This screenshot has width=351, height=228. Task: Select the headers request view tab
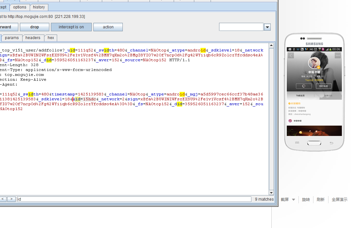point(33,38)
